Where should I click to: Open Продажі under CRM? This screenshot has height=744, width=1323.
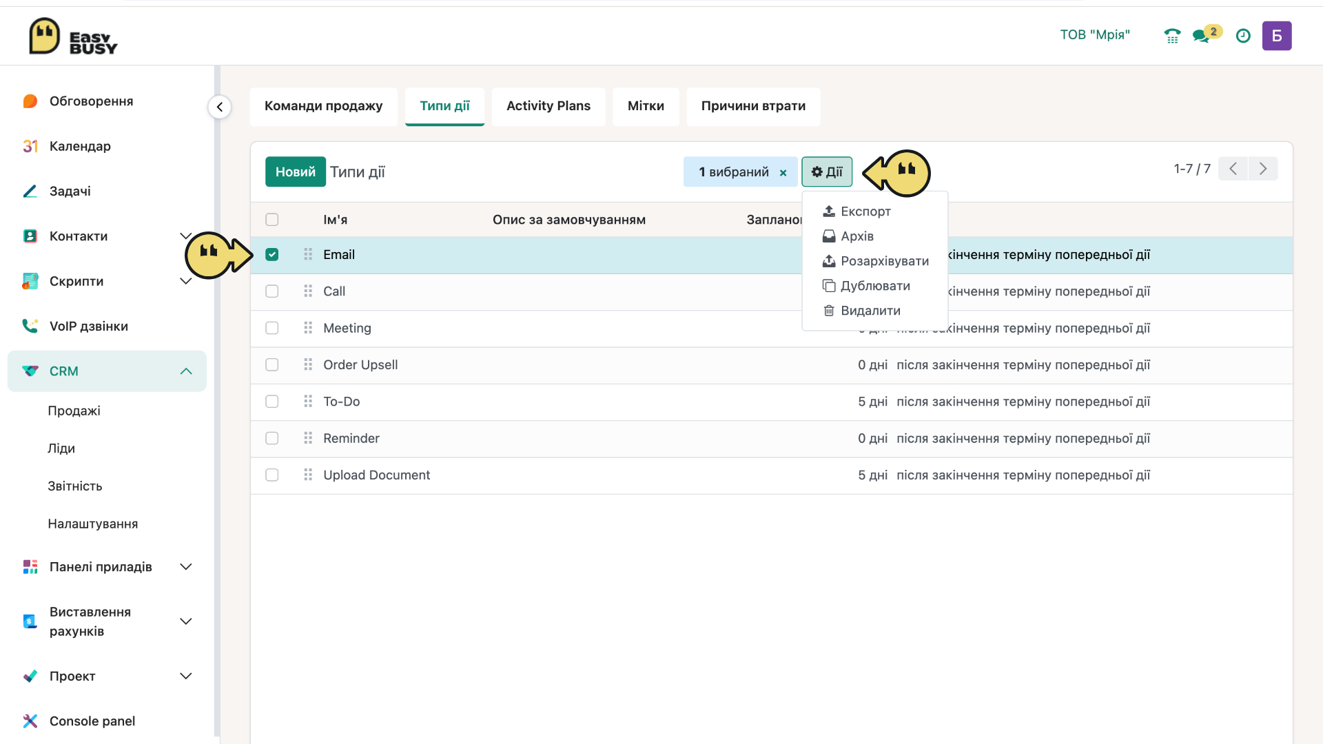pos(74,411)
